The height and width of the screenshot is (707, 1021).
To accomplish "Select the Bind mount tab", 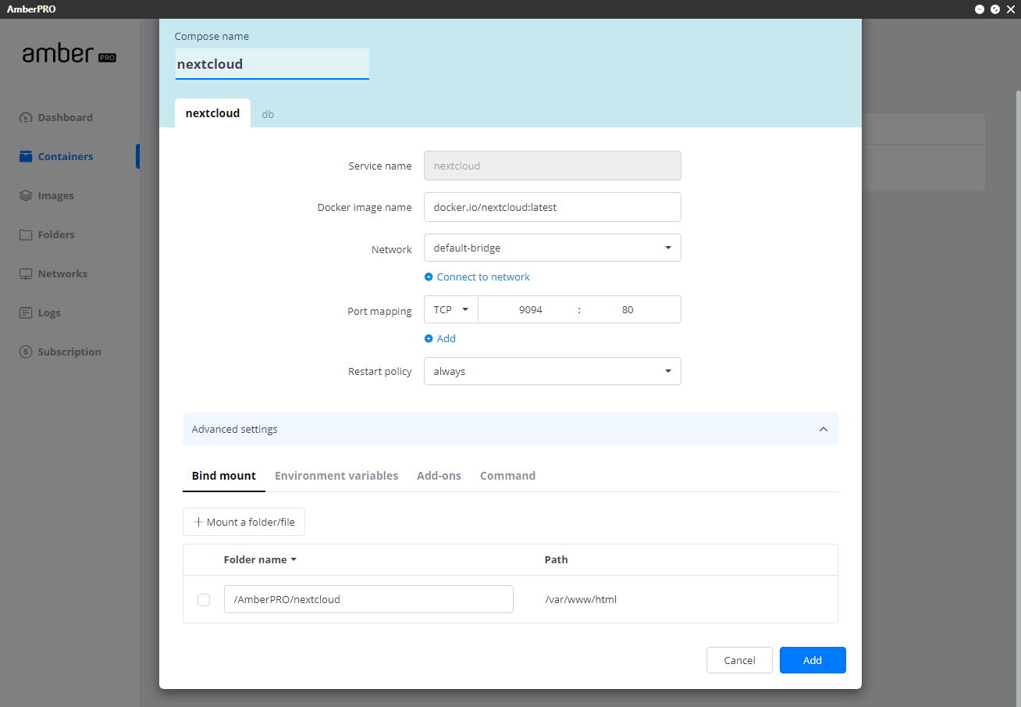I will coord(224,476).
